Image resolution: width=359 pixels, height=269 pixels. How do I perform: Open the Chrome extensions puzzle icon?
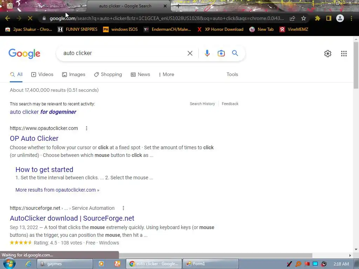(317, 18)
